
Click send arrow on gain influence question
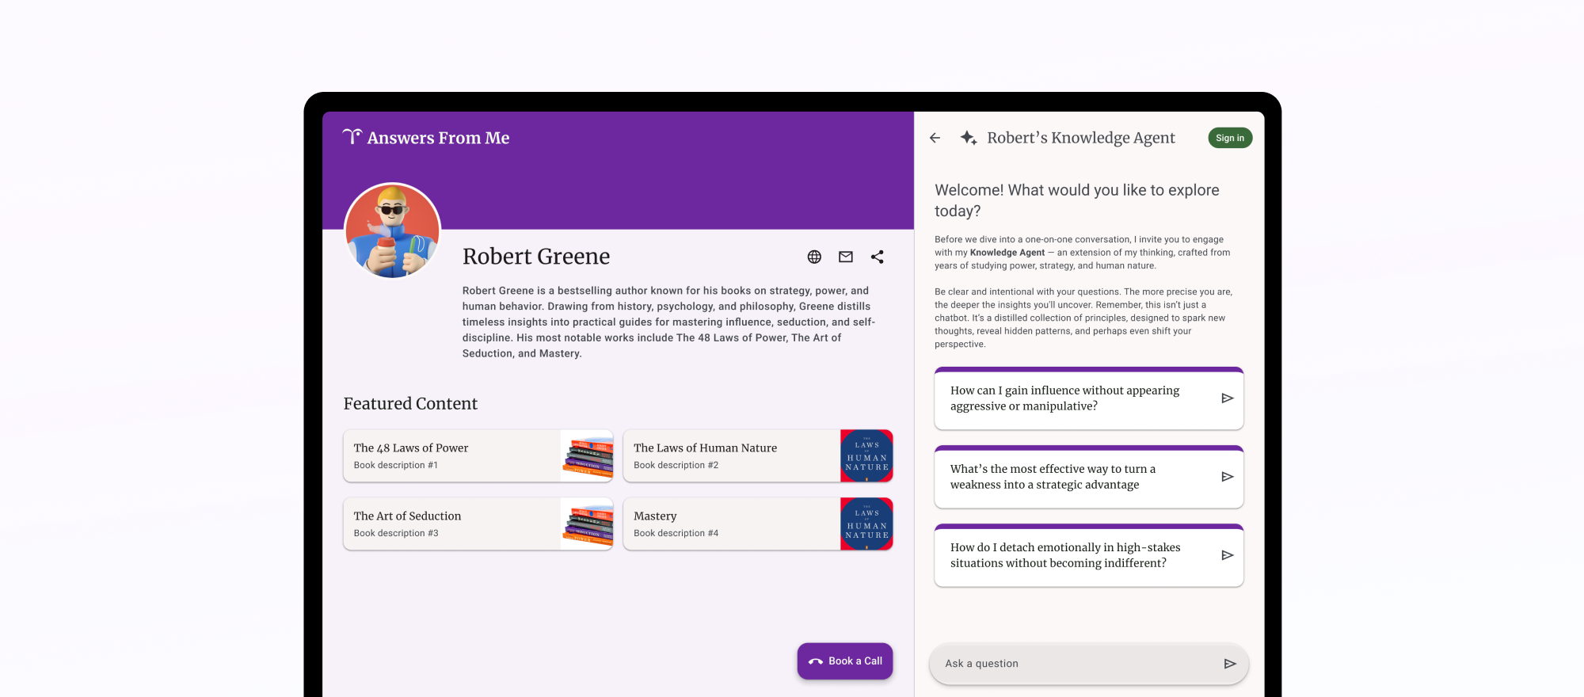coord(1227,398)
